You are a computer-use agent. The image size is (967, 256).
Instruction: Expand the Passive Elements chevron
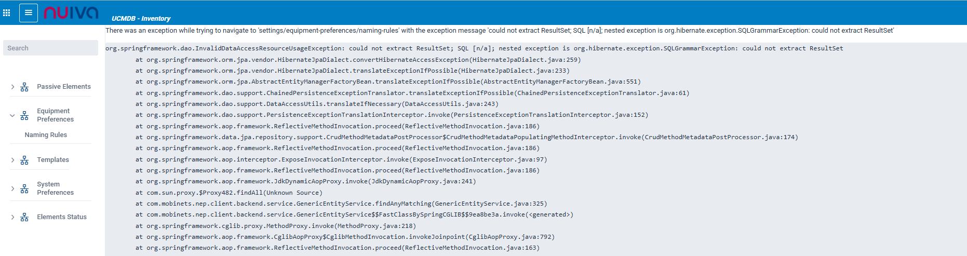pos(12,87)
